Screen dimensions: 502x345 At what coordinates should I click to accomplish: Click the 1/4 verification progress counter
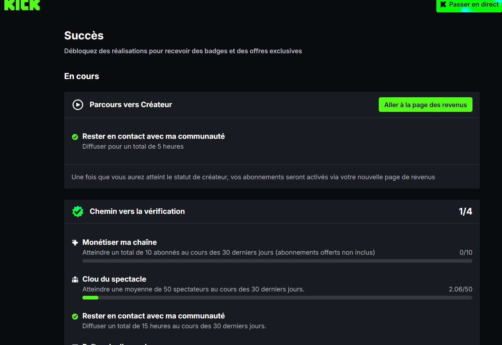tap(466, 211)
